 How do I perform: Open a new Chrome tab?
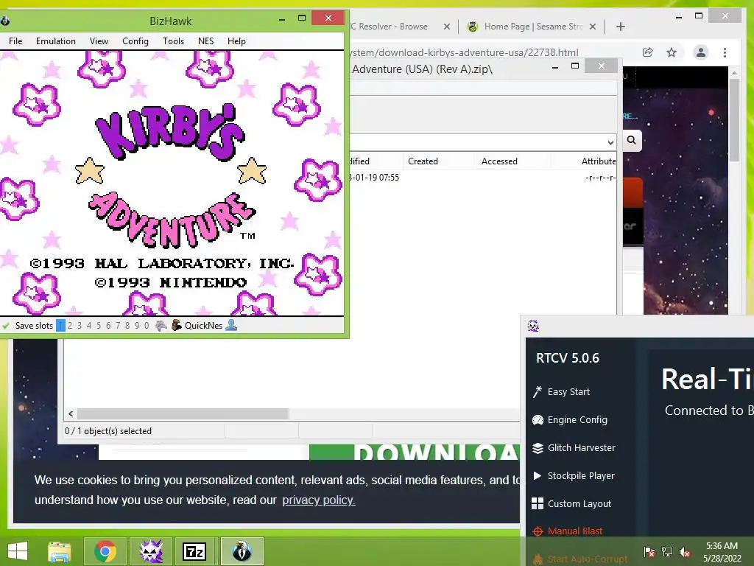tap(620, 27)
